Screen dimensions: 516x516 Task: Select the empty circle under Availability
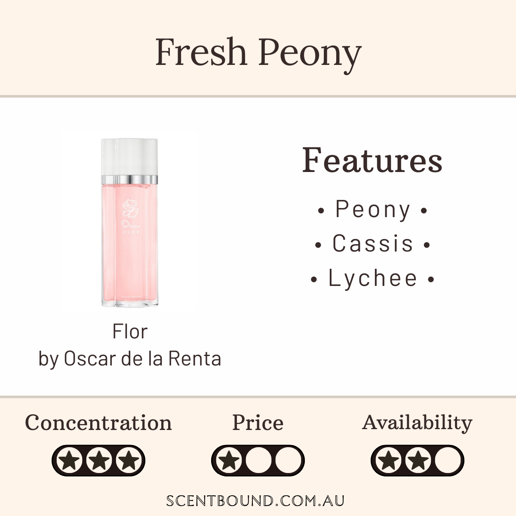[x=446, y=461]
